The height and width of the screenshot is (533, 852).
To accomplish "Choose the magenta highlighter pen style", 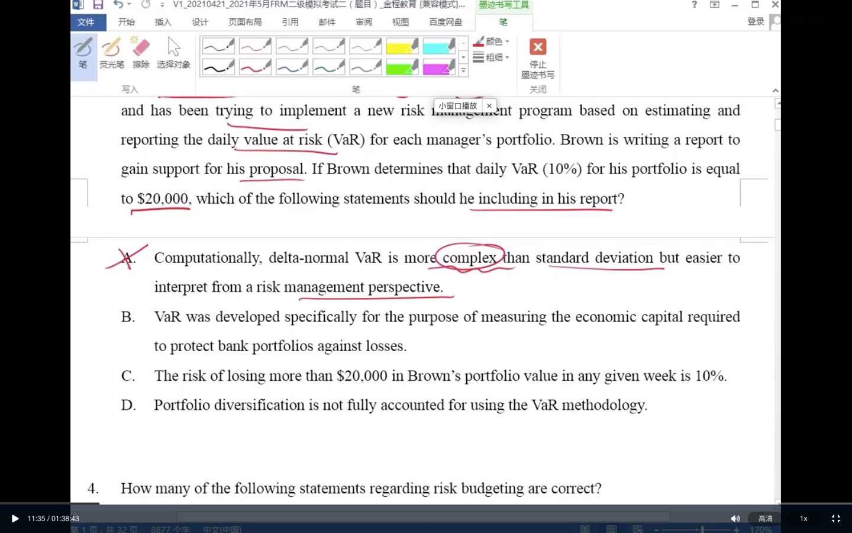I will 438,67.
